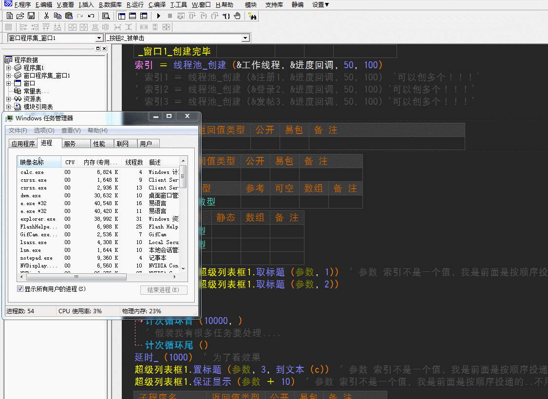Expand the 窗口 tree node

[x=9, y=83]
